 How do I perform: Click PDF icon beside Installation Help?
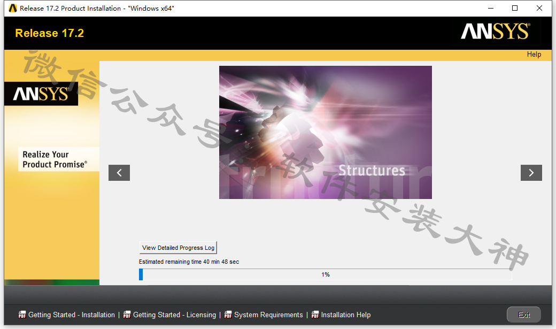315,315
